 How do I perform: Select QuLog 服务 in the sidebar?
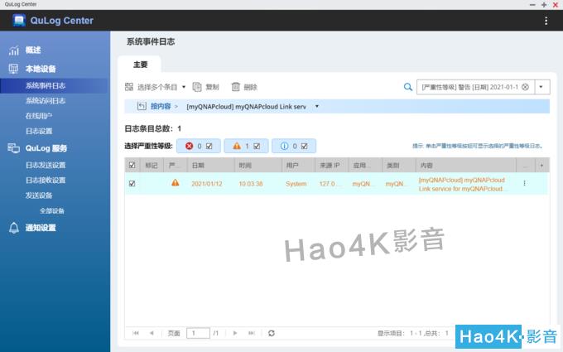pos(46,148)
